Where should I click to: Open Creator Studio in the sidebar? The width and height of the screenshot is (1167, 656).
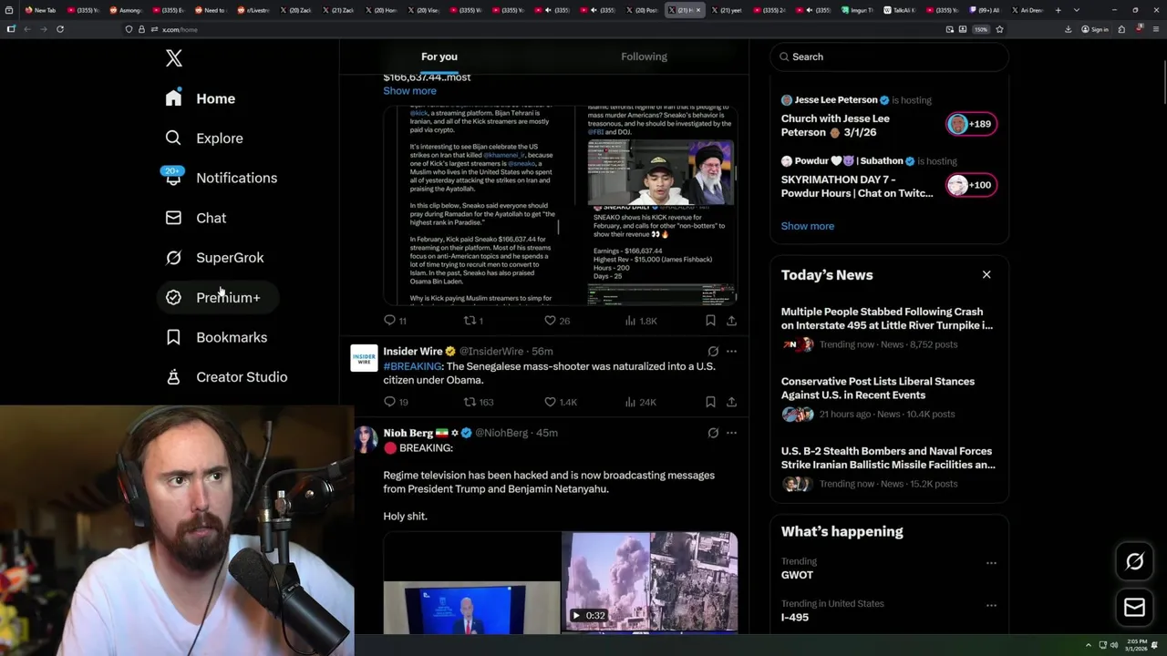point(226,377)
